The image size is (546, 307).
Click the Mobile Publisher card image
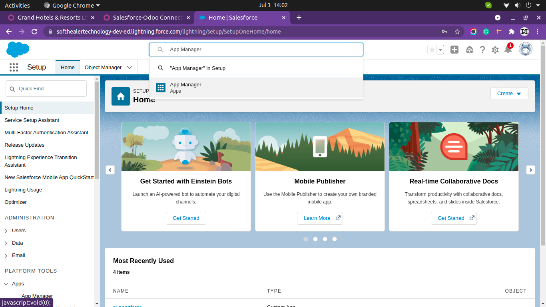pos(320,147)
